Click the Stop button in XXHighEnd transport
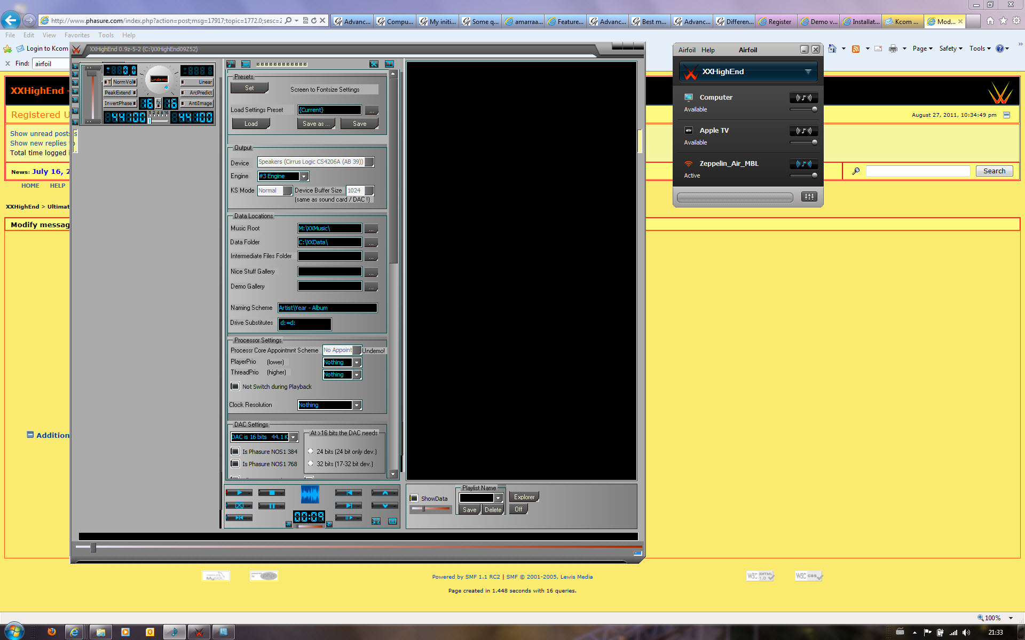The width and height of the screenshot is (1025, 640). [271, 493]
